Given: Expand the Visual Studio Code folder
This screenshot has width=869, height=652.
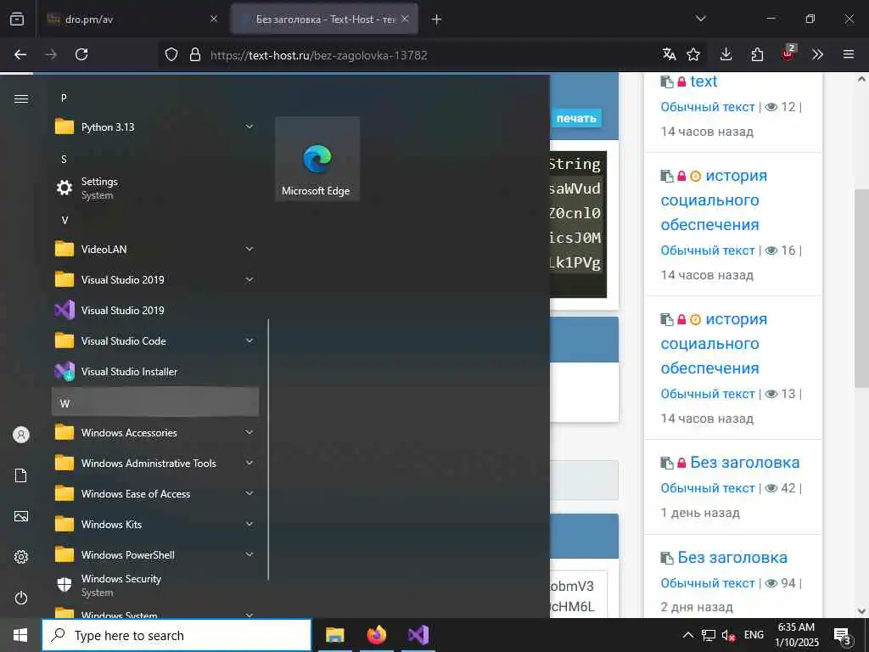Looking at the screenshot, I should 155,341.
